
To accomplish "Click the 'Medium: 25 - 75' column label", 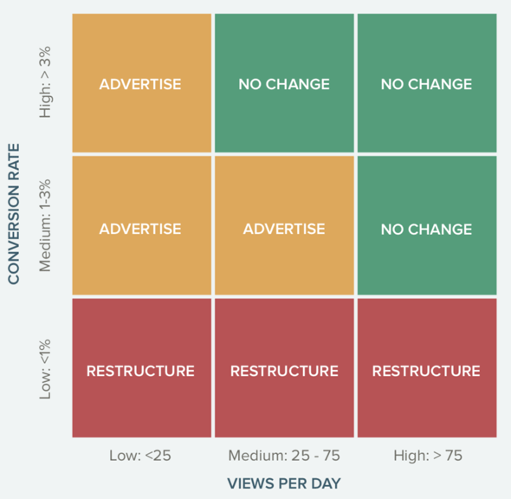I will pyautogui.click(x=284, y=456).
